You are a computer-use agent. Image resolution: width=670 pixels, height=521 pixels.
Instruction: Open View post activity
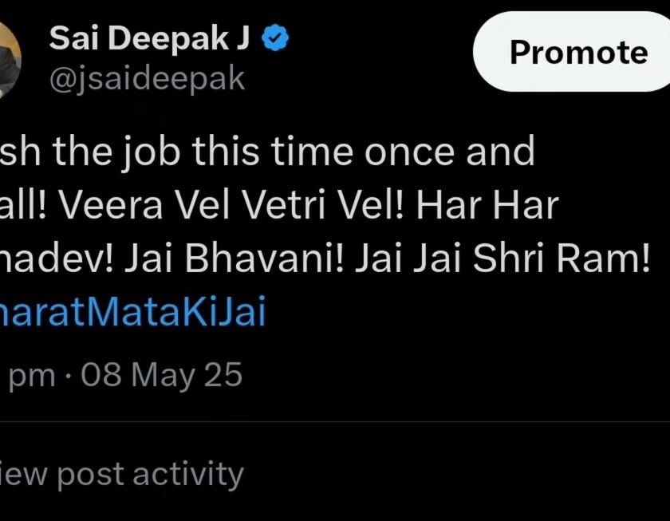coord(121,474)
